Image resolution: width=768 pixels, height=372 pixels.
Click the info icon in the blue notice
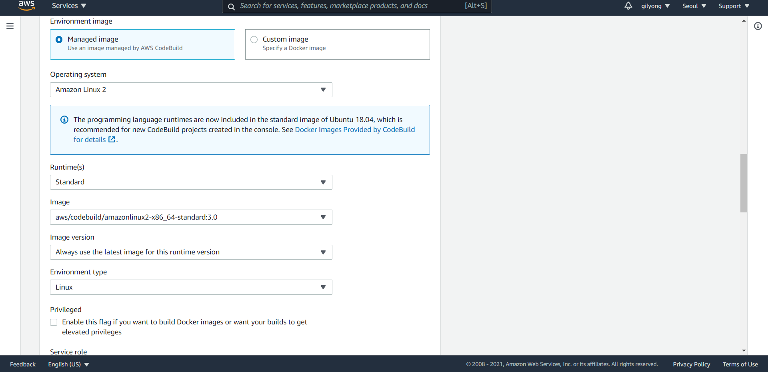(64, 120)
